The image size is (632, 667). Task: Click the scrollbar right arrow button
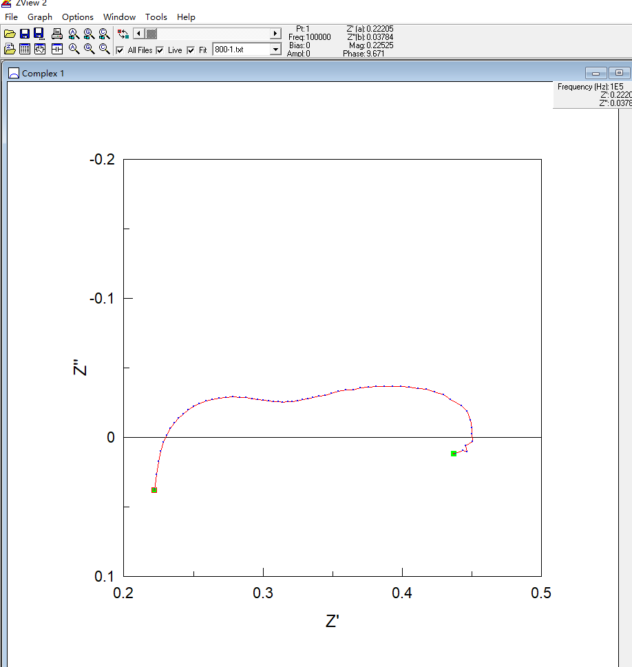pos(275,34)
